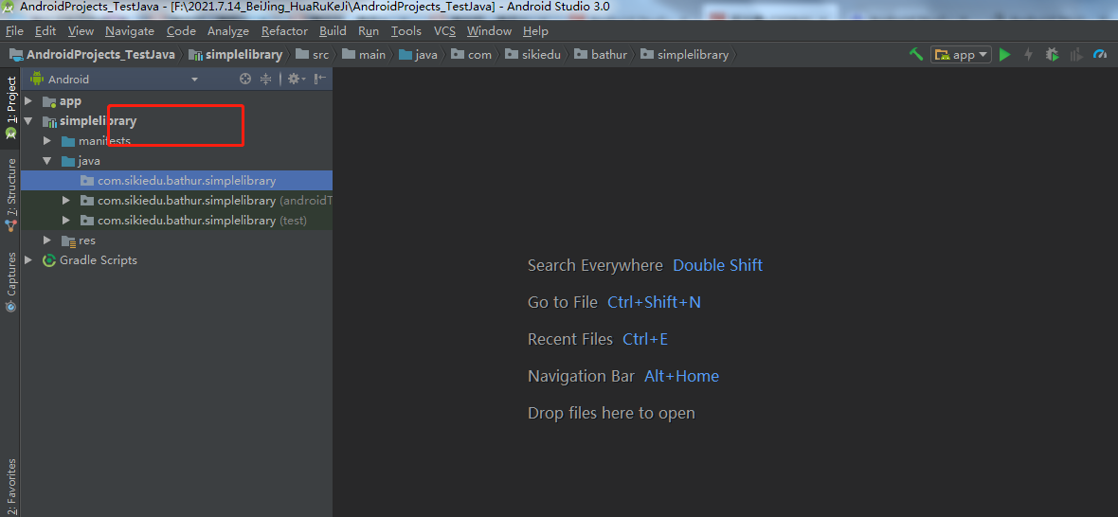Open the Refactor menu
This screenshot has height=517, width=1118.
pyautogui.click(x=284, y=30)
